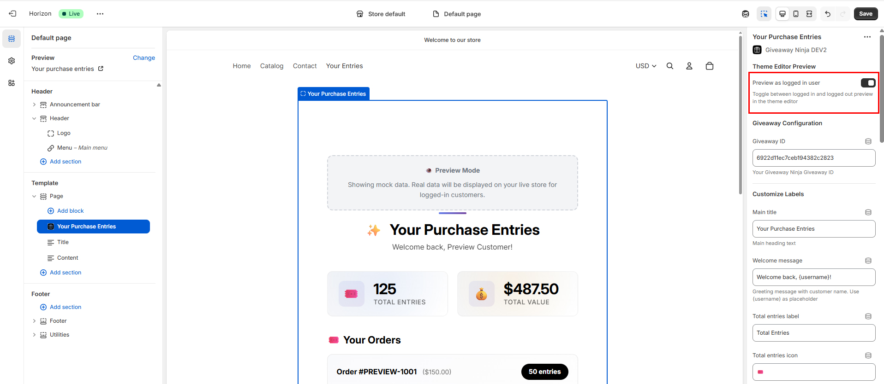
Task: Click the exit editor icon
Action: pyautogui.click(x=12, y=14)
